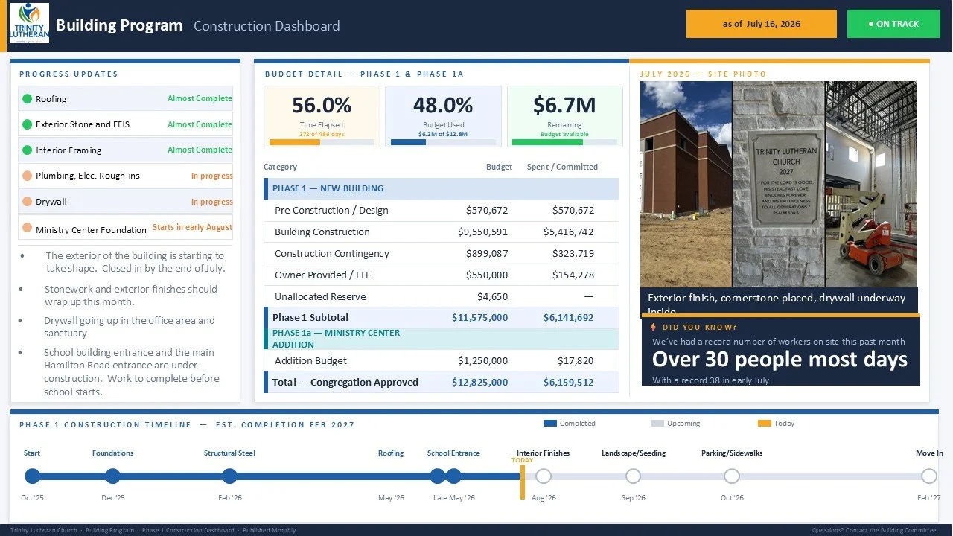Click the Remaining green progress bar
This screenshot has height=536, width=953.
[547, 142]
